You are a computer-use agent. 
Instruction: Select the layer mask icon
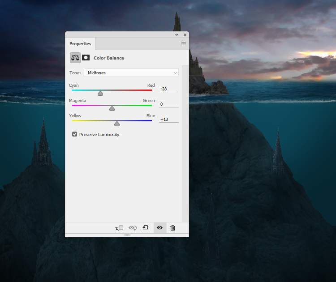point(86,58)
